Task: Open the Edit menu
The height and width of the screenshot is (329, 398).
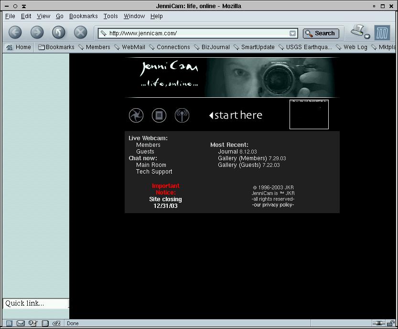Action: coord(26,16)
